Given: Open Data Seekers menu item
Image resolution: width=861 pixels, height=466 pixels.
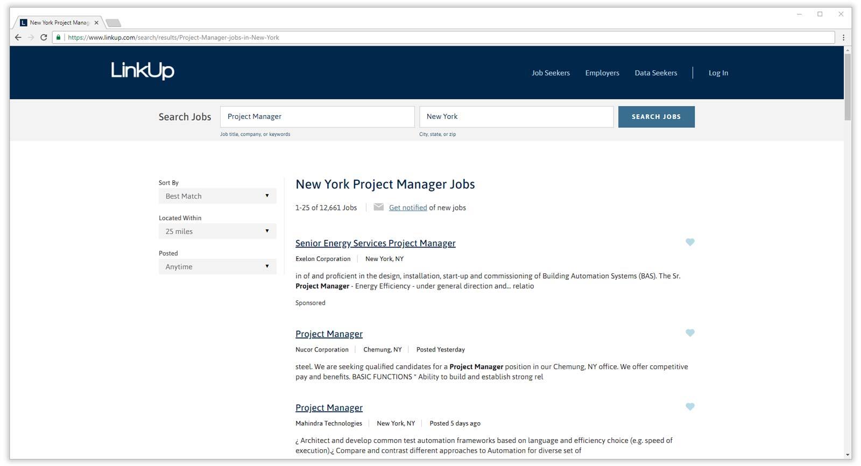Looking at the screenshot, I should (656, 73).
